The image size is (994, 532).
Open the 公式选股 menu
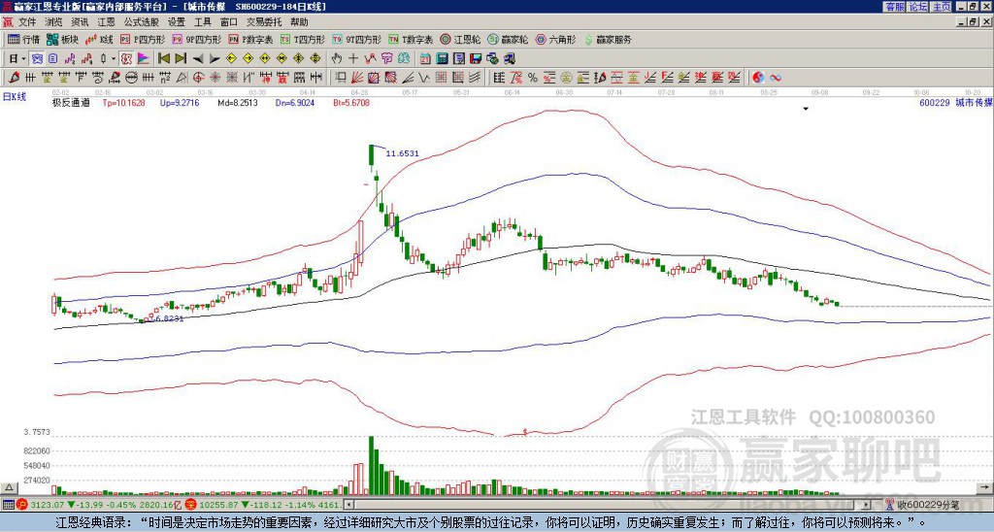point(142,22)
